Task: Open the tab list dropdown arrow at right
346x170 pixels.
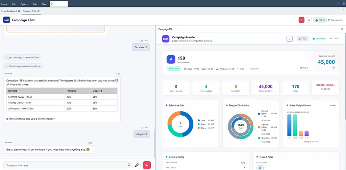Action: 344,10
